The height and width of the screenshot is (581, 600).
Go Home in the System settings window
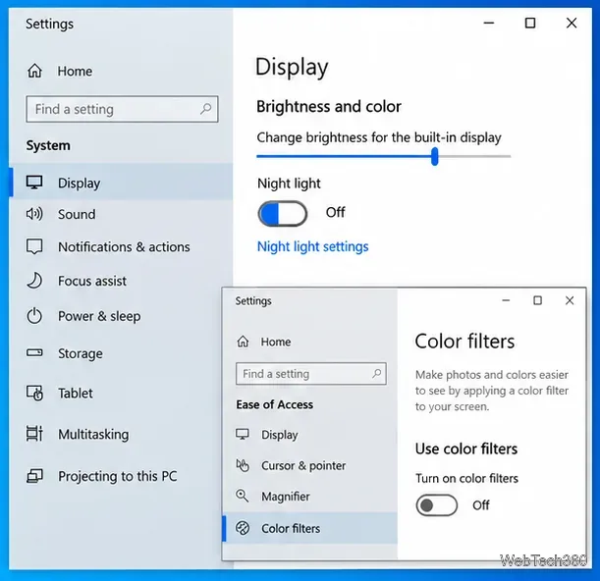[75, 71]
